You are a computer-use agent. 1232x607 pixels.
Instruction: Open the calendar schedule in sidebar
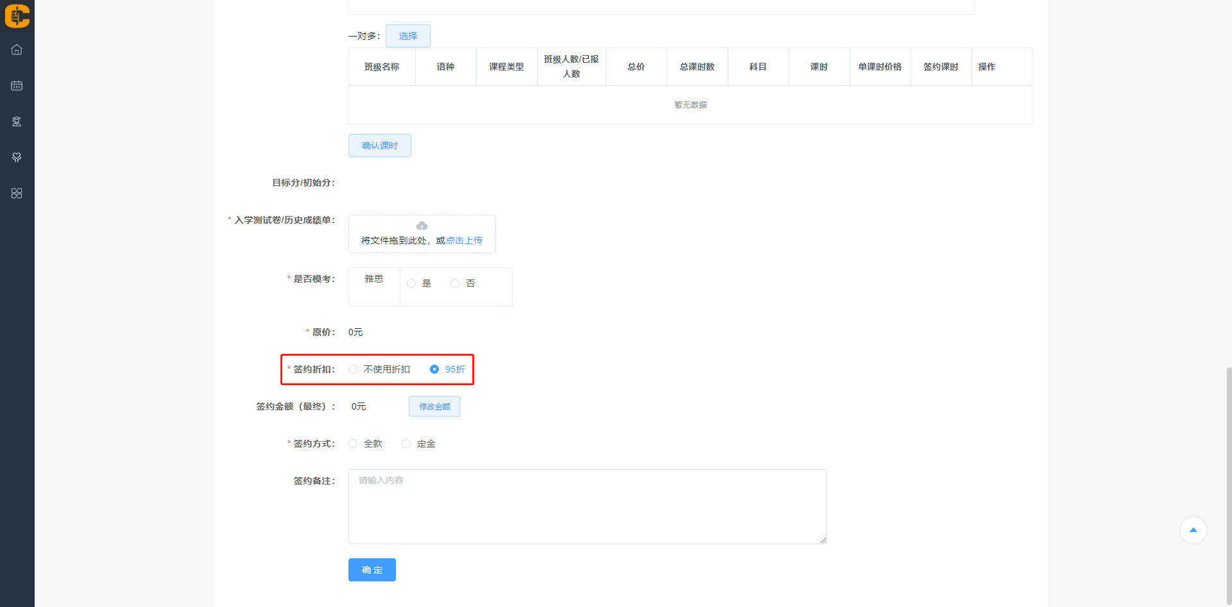pyautogui.click(x=17, y=85)
